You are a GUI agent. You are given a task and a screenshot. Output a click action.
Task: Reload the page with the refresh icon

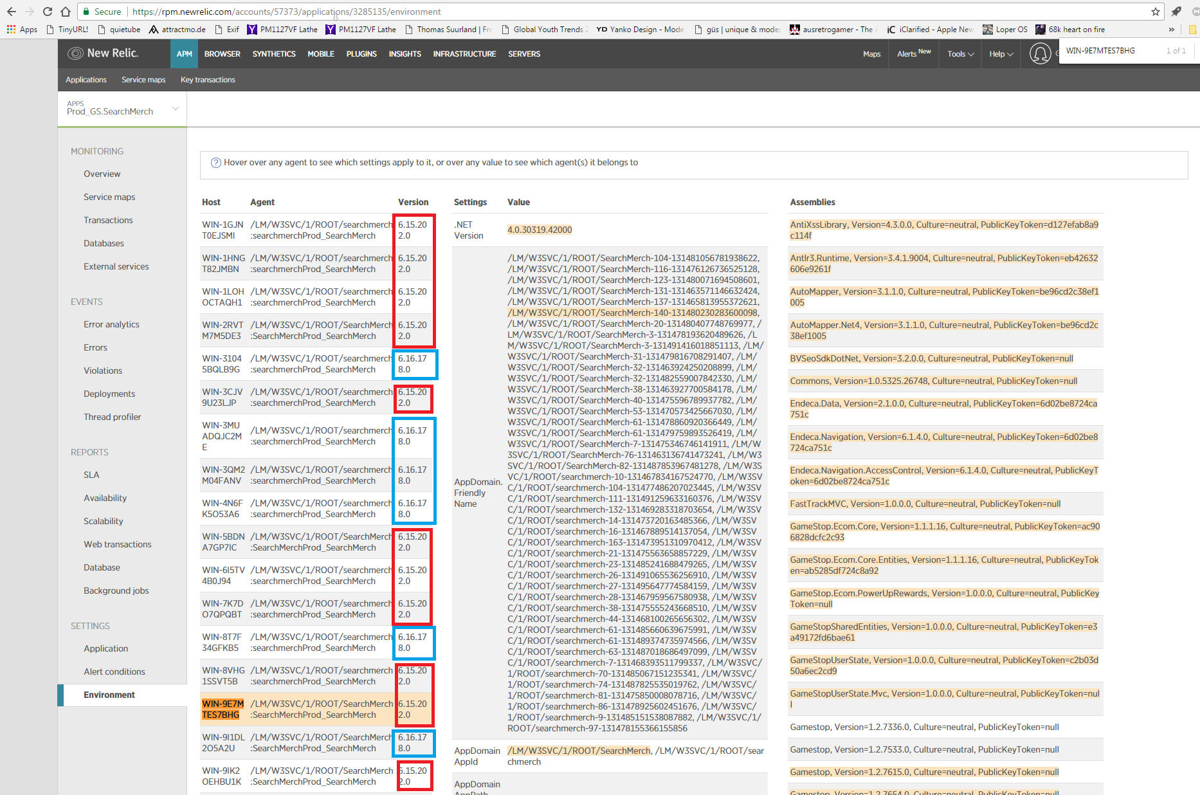pos(48,12)
